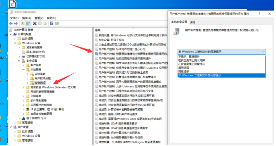Click the 本地计算机 策略 root scroll icon
Image resolution: width=276 pixels, height=146 pixels.
point(11,30)
